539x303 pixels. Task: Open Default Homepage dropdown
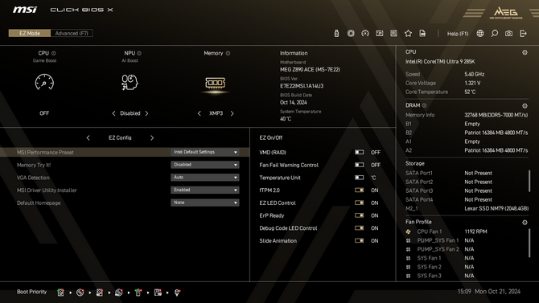[x=205, y=203]
